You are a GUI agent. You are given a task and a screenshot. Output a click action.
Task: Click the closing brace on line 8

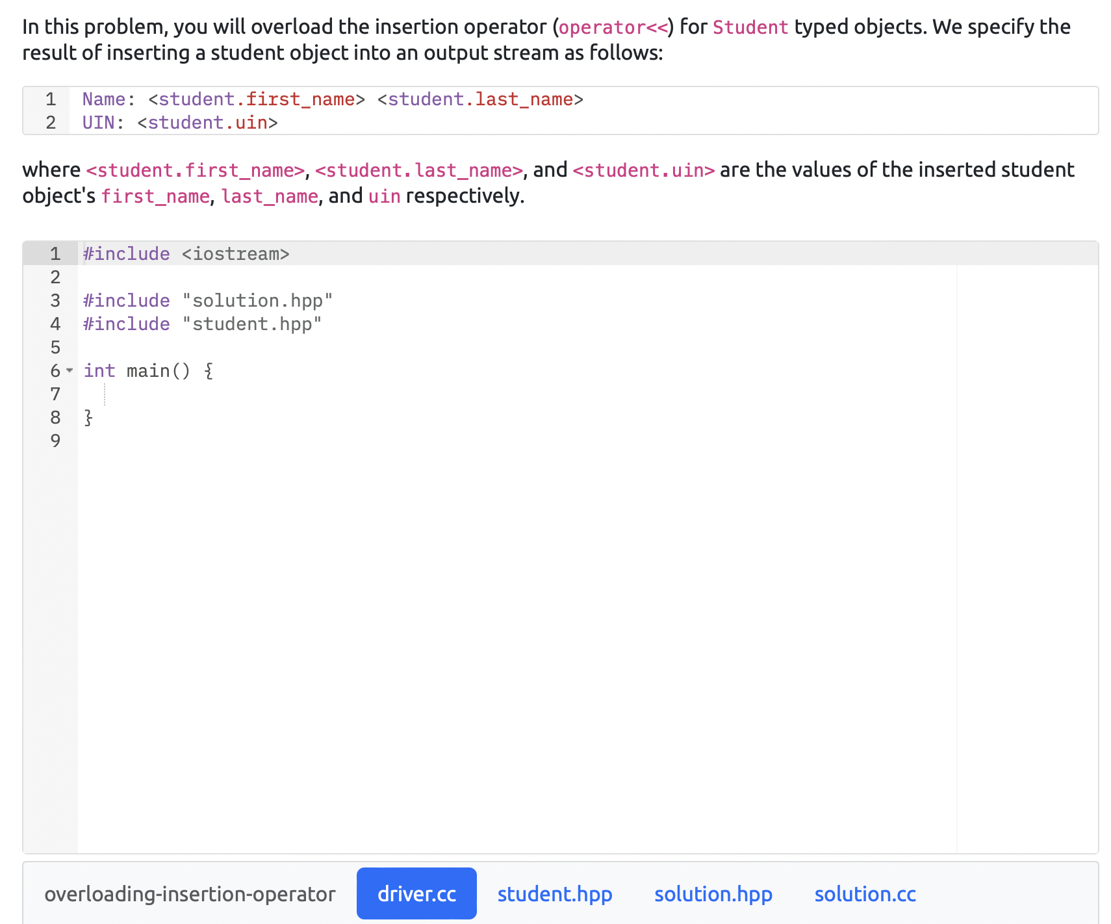(x=87, y=418)
